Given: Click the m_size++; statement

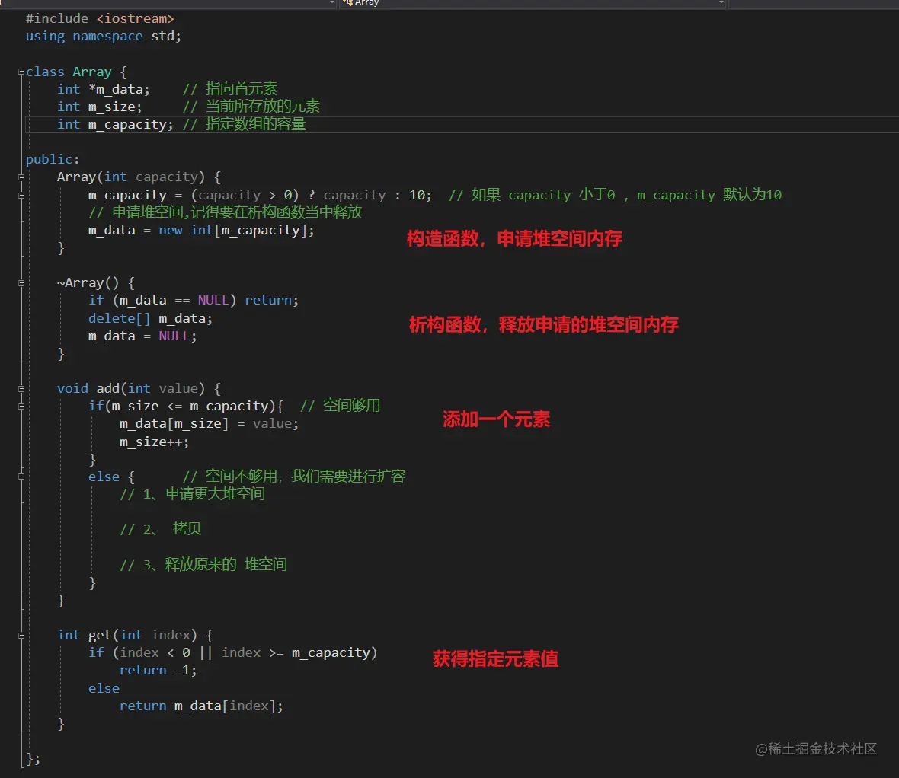Looking at the screenshot, I should (x=154, y=442).
